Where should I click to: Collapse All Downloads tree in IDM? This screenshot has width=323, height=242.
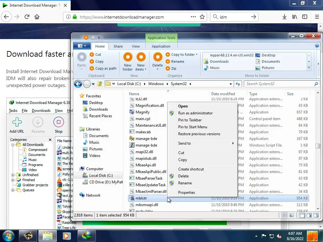click(x=13, y=145)
